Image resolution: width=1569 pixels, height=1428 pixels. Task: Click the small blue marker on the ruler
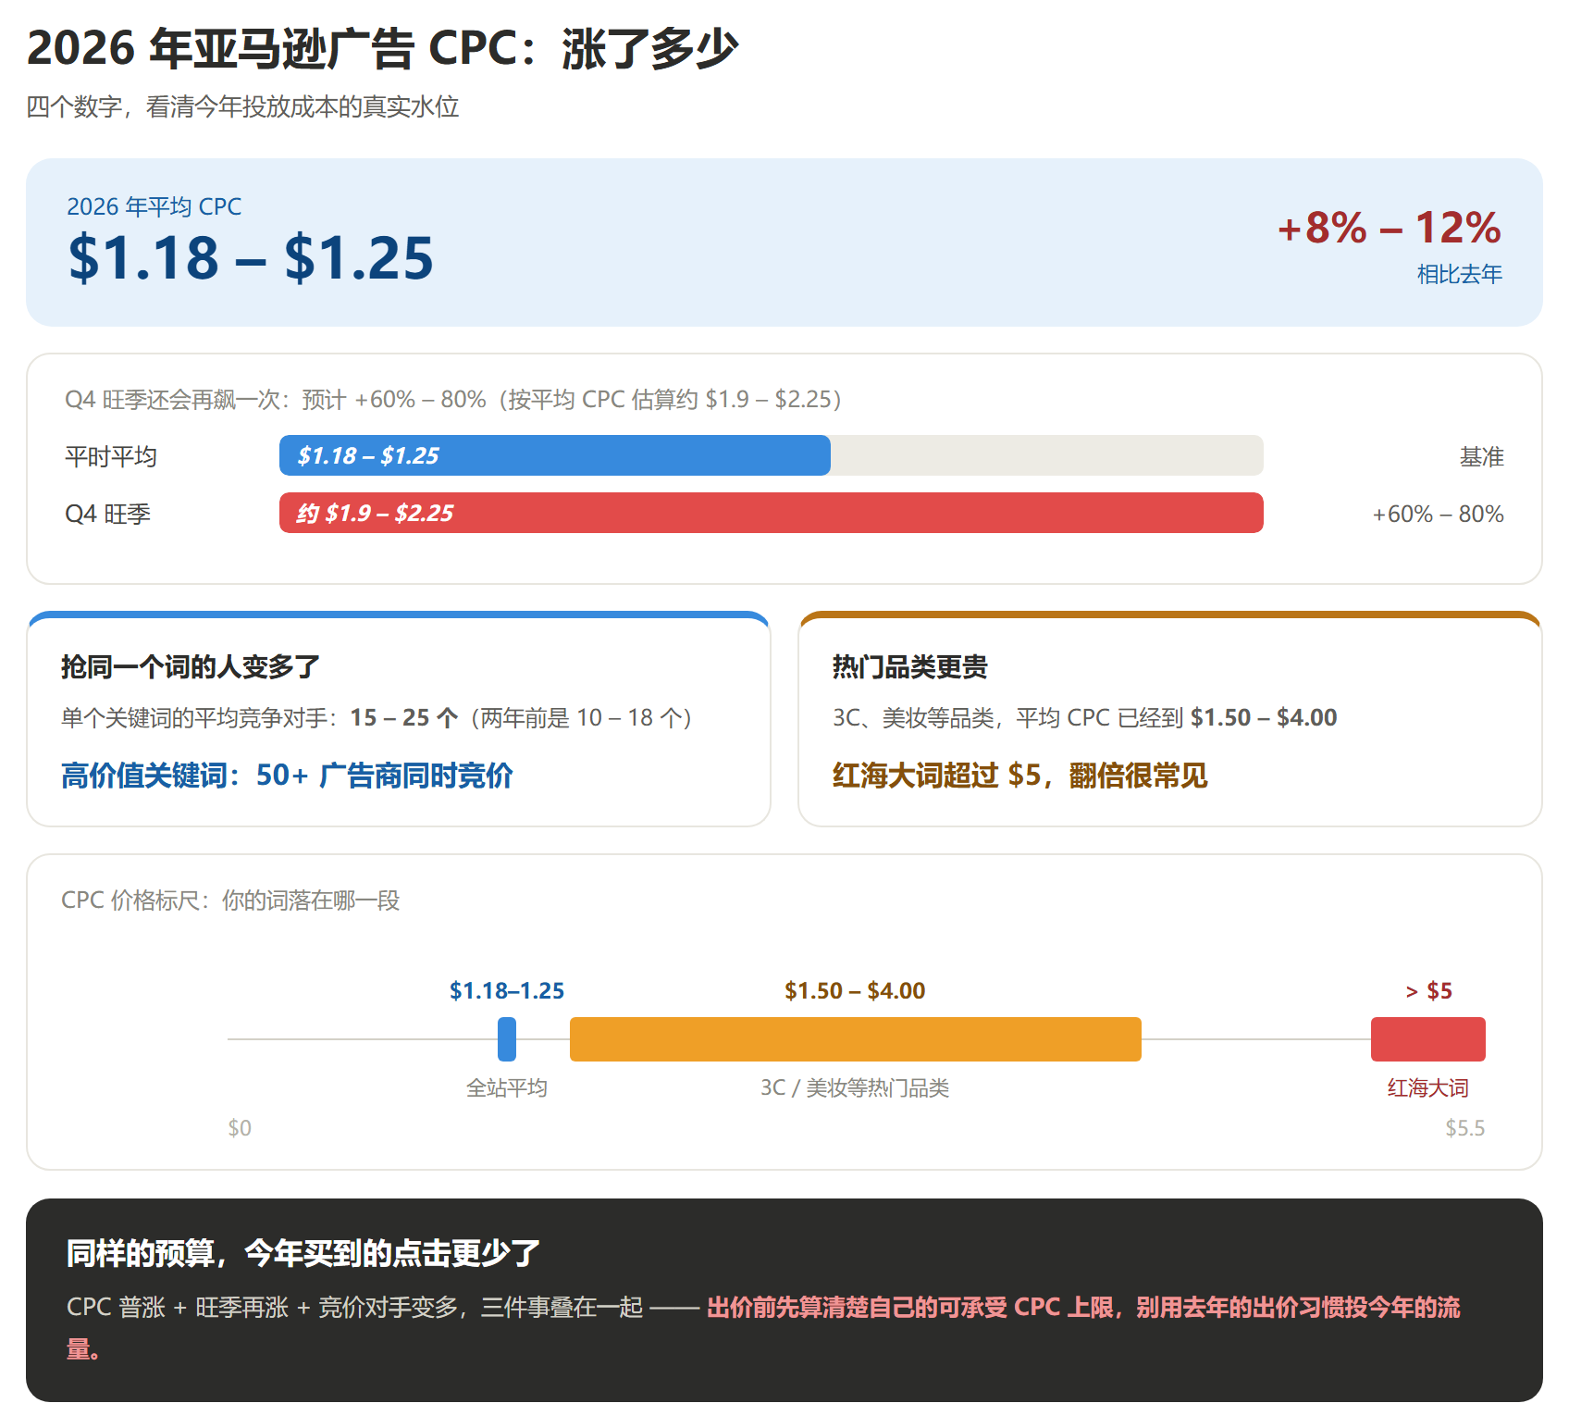(x=507, y=1038)
